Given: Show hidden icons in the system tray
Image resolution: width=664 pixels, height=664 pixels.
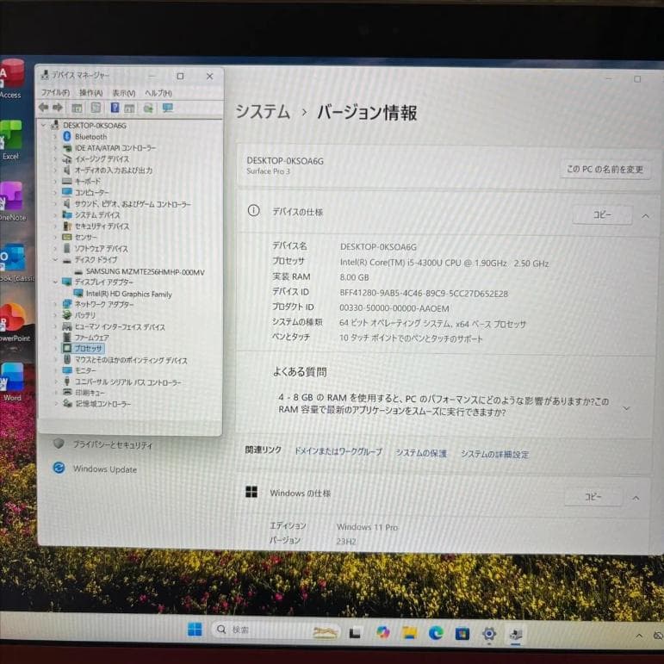Looking at the screenshot, I should point(639,636).
